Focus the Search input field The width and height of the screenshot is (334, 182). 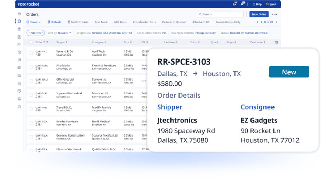220,14
